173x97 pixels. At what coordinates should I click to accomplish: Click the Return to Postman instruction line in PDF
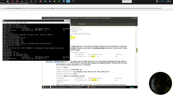91,85
